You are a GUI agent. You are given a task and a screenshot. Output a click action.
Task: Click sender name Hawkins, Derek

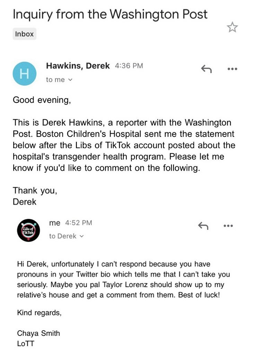78,65
